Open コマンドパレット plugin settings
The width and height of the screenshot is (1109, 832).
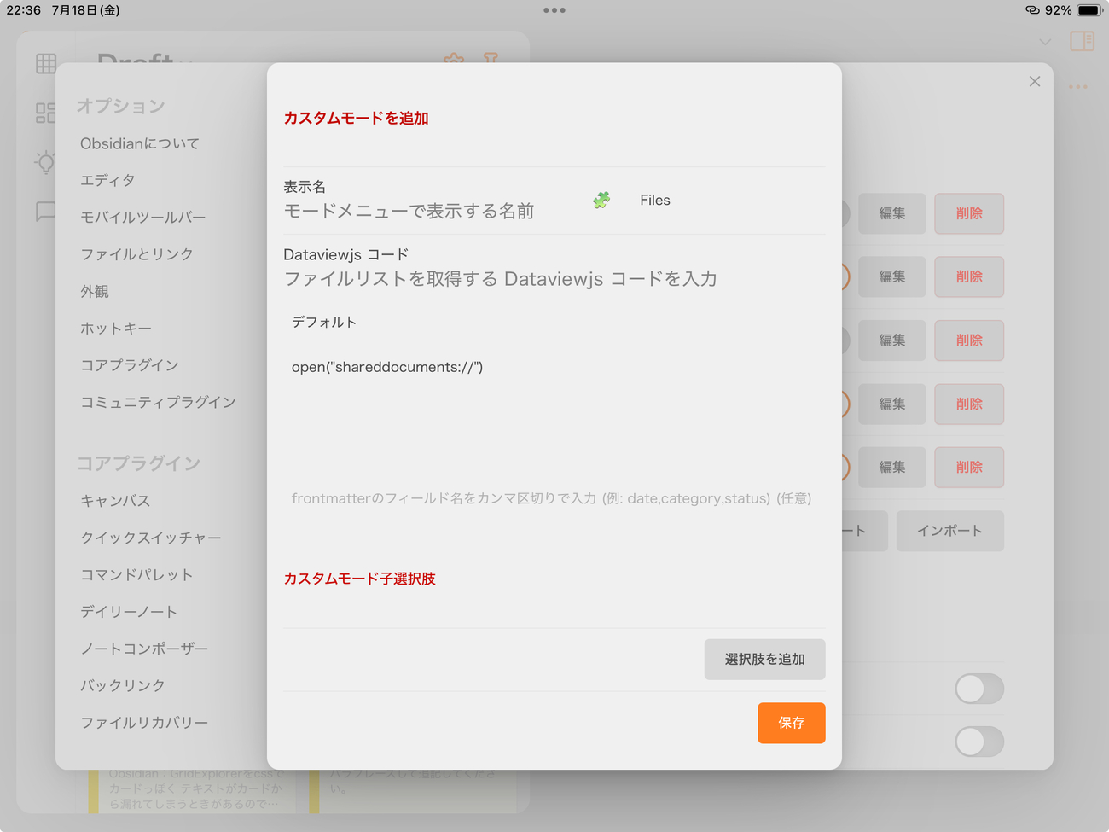click(x=136, y=574)
